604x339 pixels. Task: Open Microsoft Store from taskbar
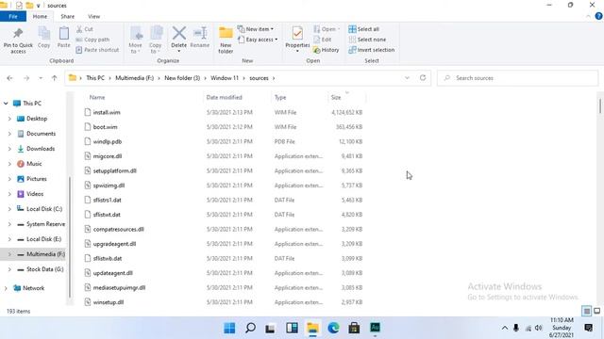pyautogui.click(x=354, y=328)
